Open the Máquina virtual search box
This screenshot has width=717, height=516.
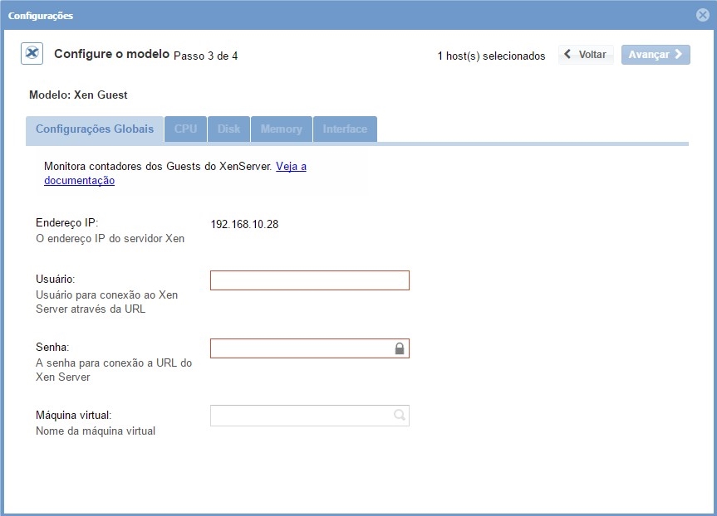[301, 416]
